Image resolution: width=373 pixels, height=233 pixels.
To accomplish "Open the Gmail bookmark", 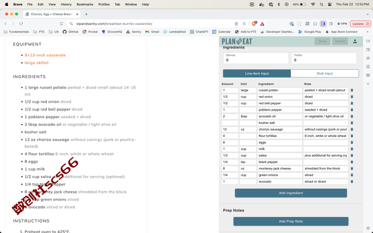I will click(152, 31).
